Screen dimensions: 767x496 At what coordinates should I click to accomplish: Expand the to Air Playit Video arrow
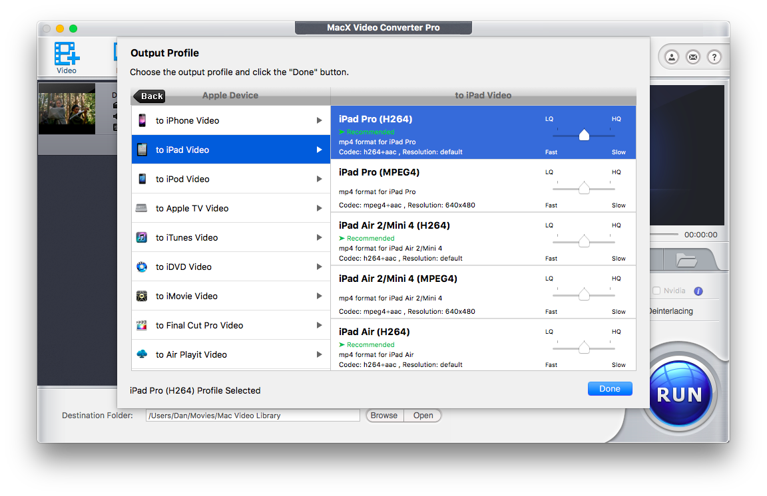pos(319,354)
